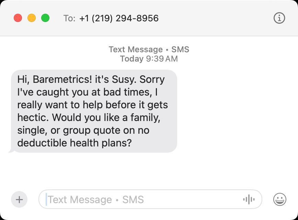The width and height of the screenshot is (298, 220).
Task: Start recording with the audio waveform icon
Action: [x=249, y=199]
